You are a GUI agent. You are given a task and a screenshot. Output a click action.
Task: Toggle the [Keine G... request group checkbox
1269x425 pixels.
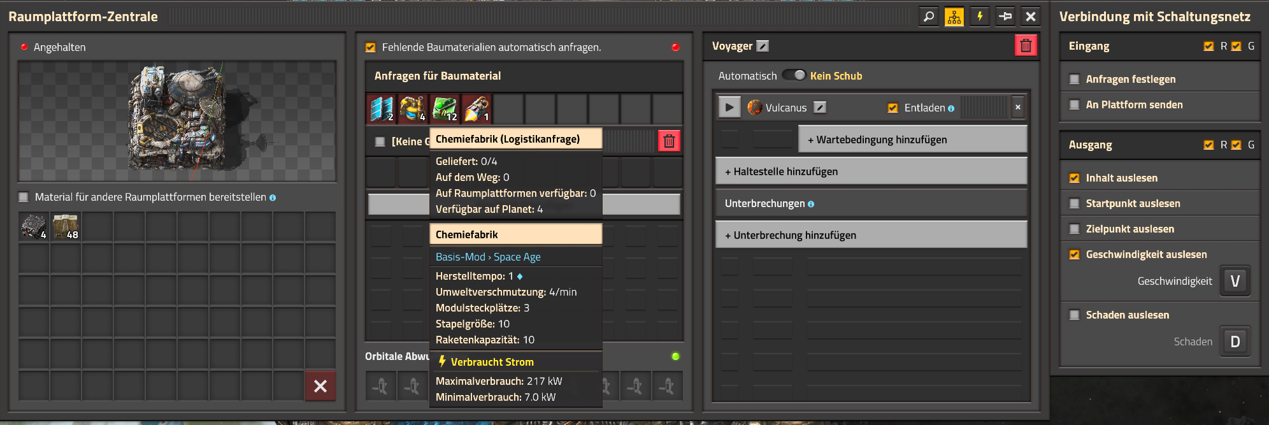tap(380, 141)
